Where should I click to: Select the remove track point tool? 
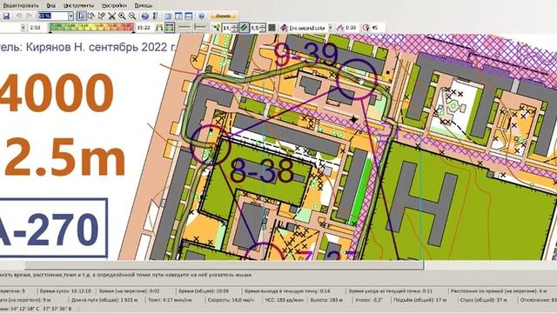tap(102, 16)
